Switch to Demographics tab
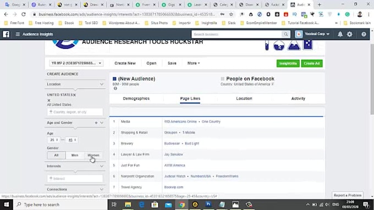Image resolution: width=374 pixels, height=210 pixels. 136,99
